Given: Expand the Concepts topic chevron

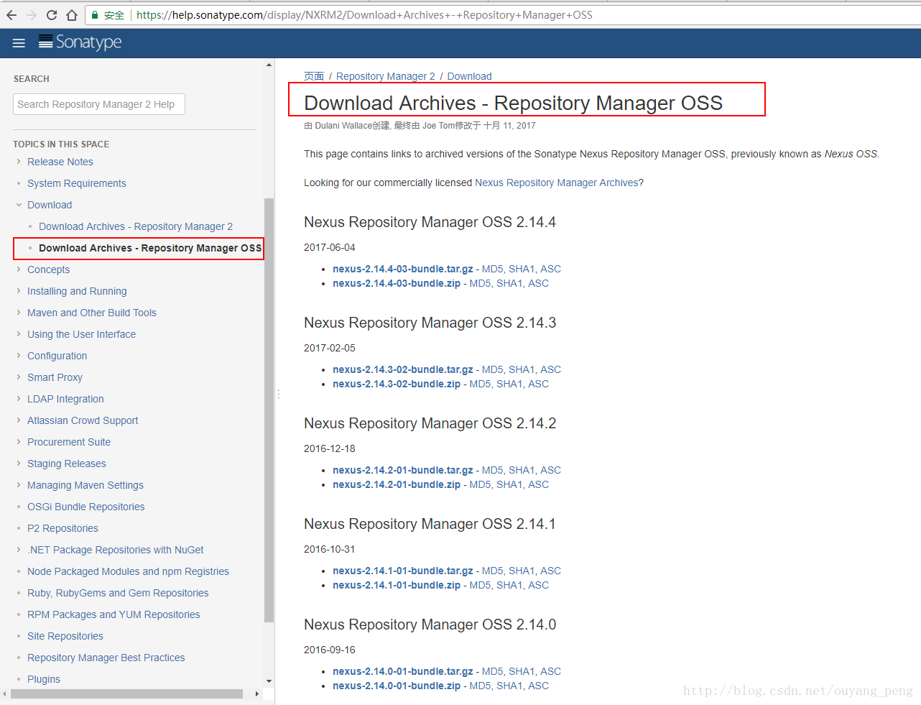Looking at the screenshot, I should coord(19,269).
